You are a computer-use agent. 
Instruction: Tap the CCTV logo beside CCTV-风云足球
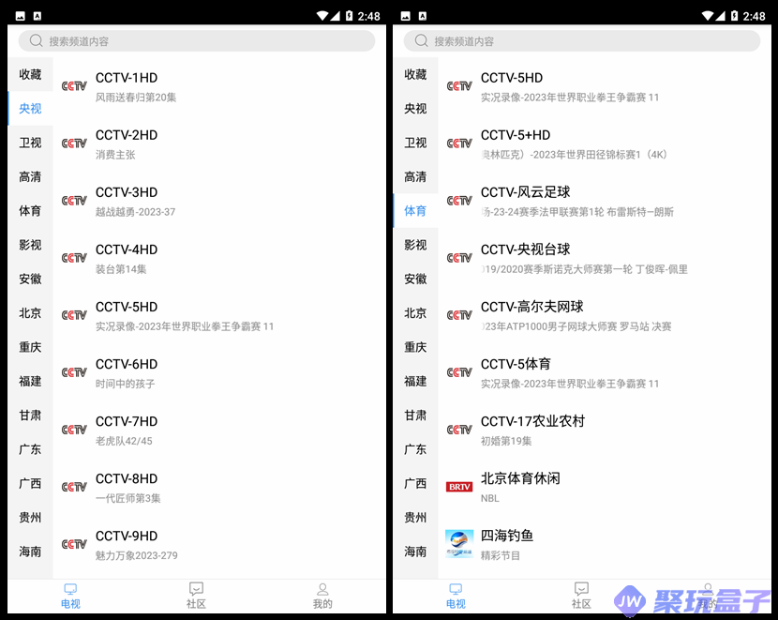459,201
